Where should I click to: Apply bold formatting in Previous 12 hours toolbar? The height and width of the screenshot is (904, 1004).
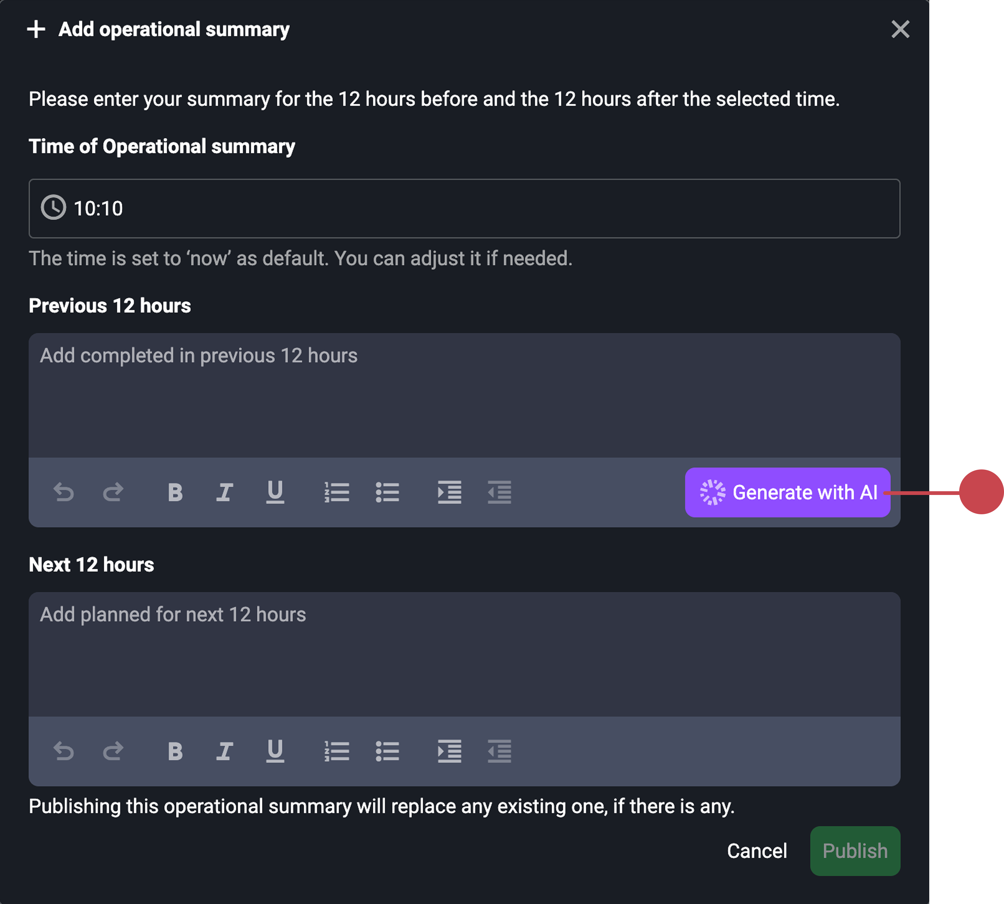tap(175, 492)
